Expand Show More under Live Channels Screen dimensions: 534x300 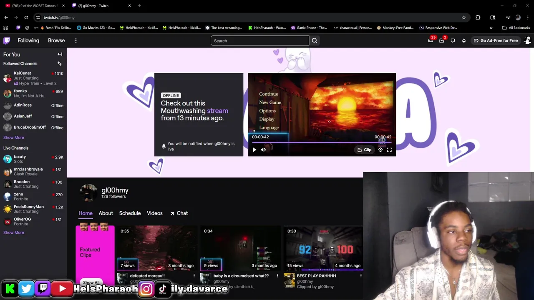[13, 232]
